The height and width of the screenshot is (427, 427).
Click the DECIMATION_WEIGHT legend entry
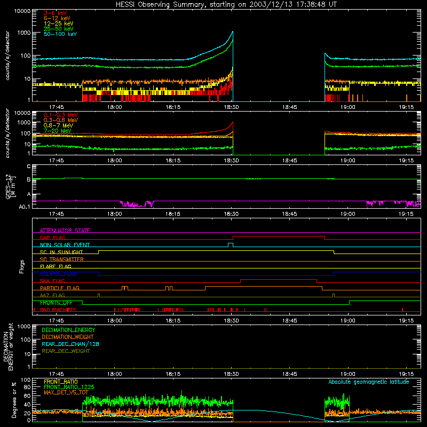[x=68, y=337]
